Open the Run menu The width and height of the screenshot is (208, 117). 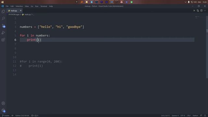pos(37,6)
